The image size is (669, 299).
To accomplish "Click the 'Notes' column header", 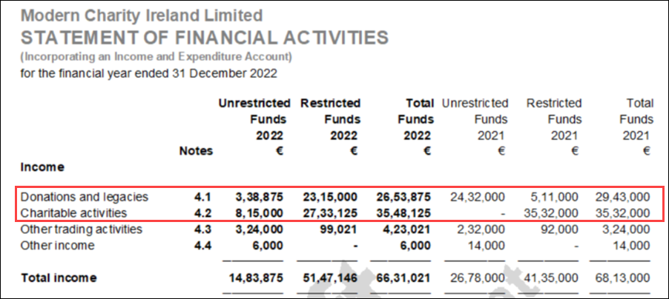I will click(196, 151).
